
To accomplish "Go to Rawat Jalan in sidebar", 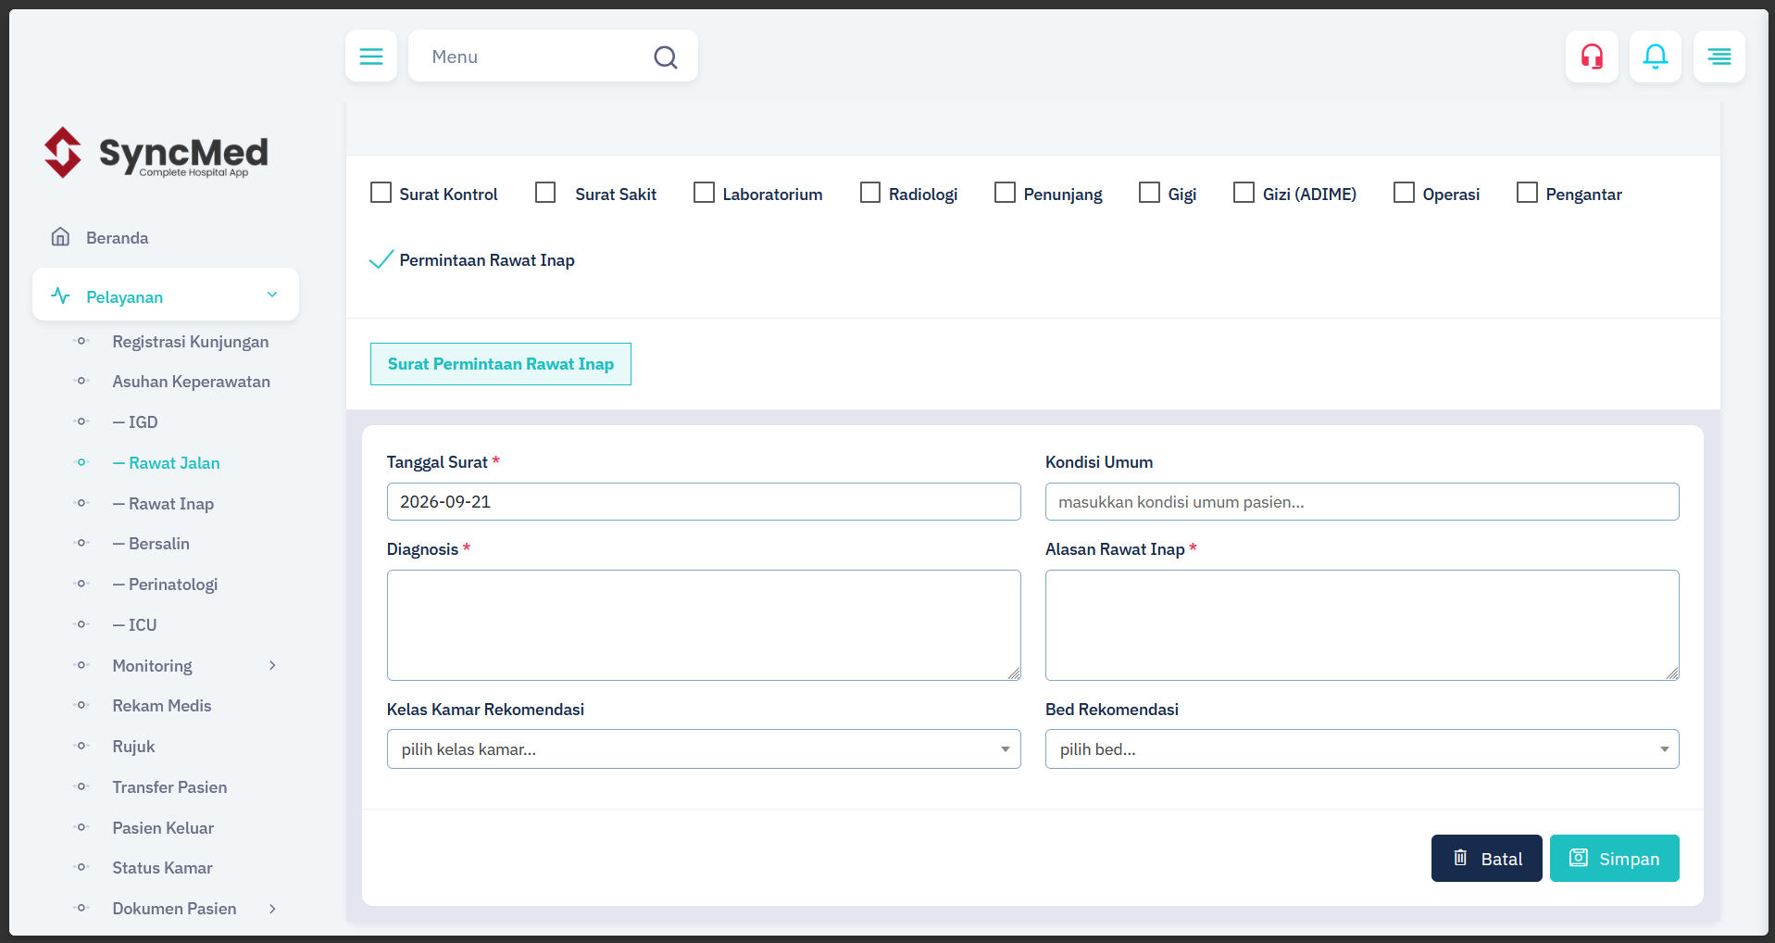I will click(167, 463).
